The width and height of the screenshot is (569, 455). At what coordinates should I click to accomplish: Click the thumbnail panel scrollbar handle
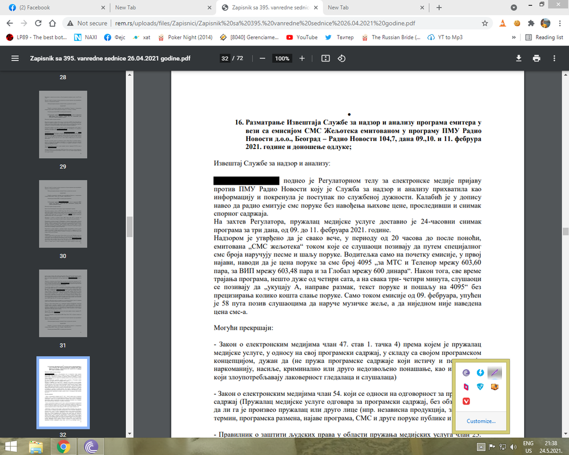click(130, 227)
